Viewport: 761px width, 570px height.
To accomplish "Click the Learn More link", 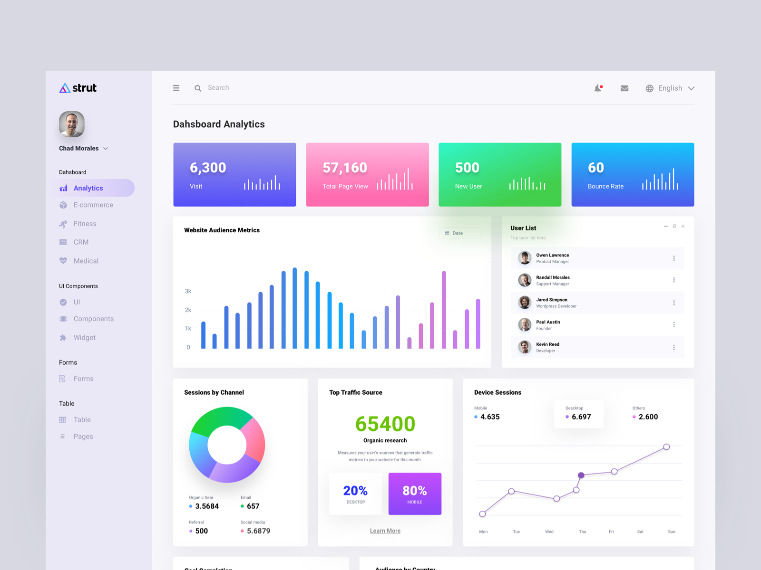I will [385, 531].
